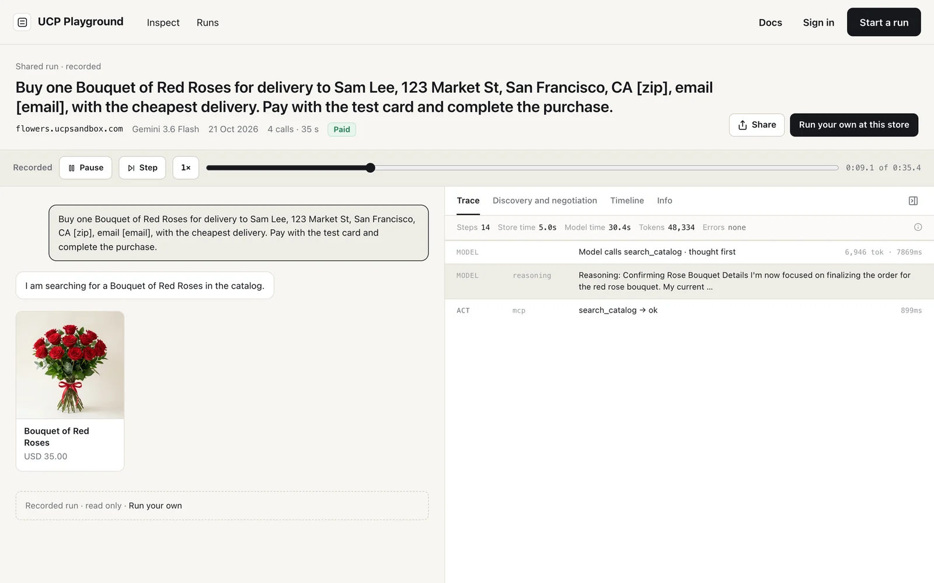Click the playback progress slider handle
This screenshot has width=934, height=583.
(371, 168)
